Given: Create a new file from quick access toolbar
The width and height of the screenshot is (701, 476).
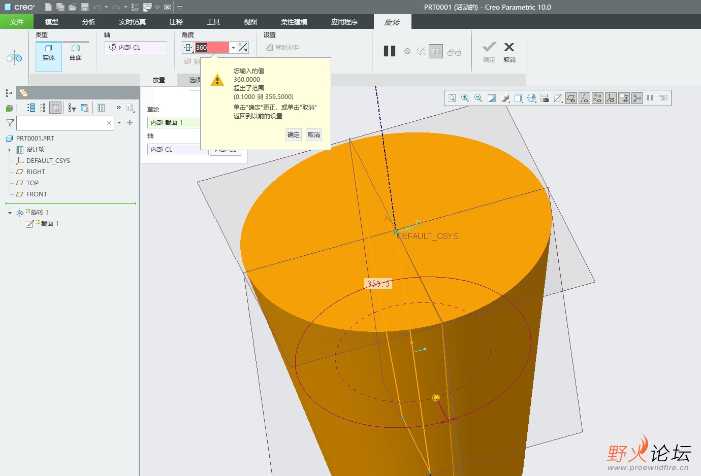Looking at the screenshot, I should tap(48, 7).
